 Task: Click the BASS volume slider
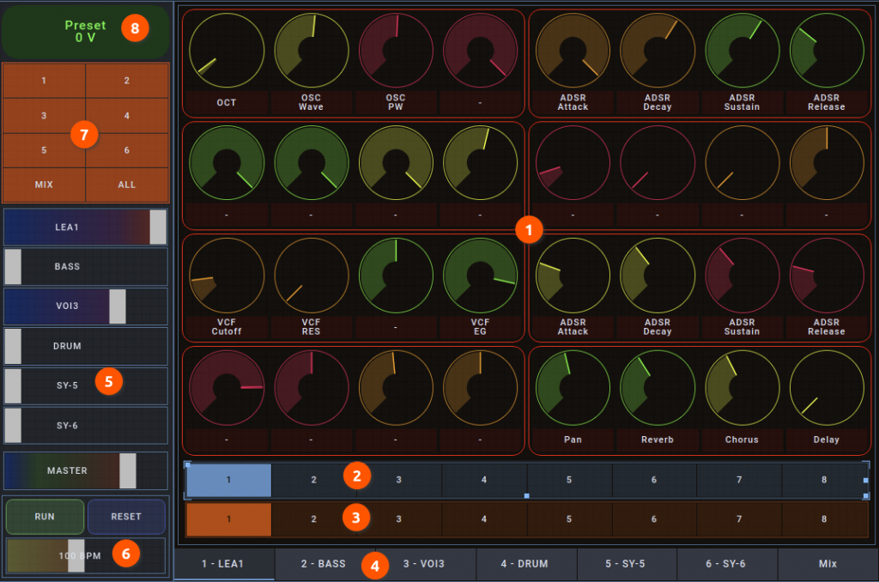[x=85, y=266]
